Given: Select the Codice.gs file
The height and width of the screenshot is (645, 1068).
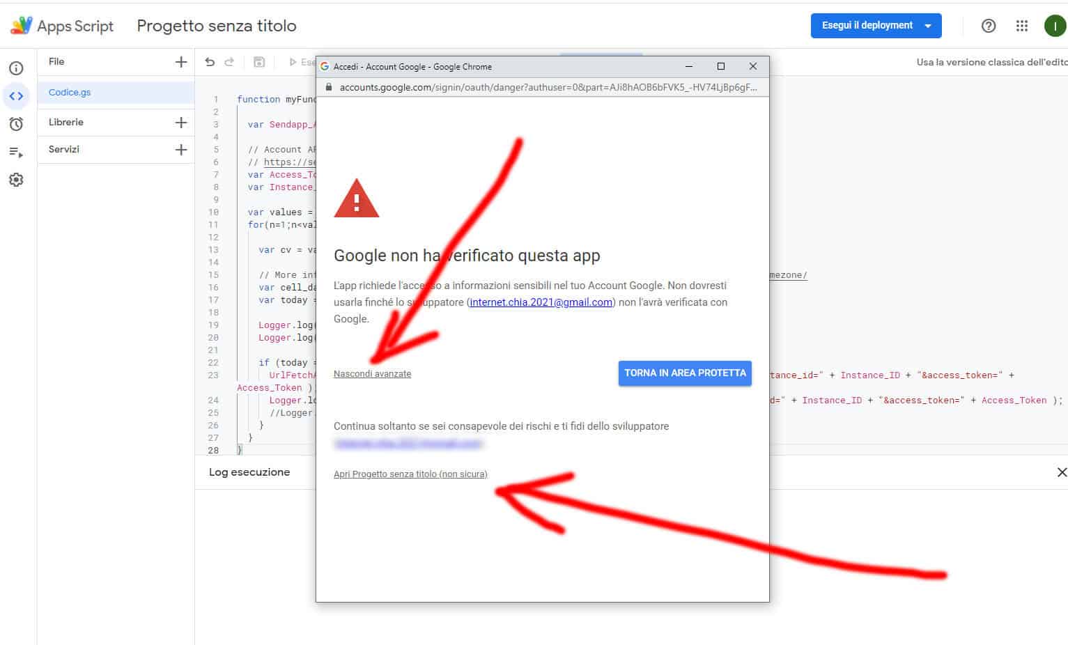Looking at the screenshot, I should pyautogui.click(x=70, y=93).
